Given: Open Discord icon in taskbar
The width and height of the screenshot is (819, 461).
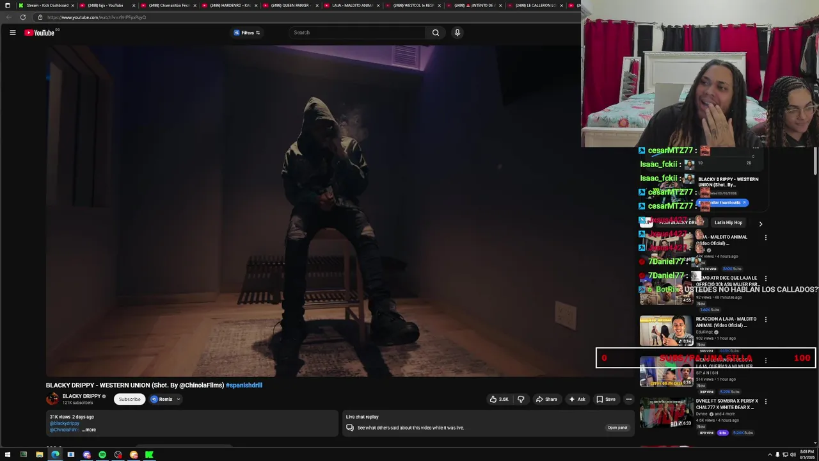Looking at the screenshot, I should coord(87,455).
